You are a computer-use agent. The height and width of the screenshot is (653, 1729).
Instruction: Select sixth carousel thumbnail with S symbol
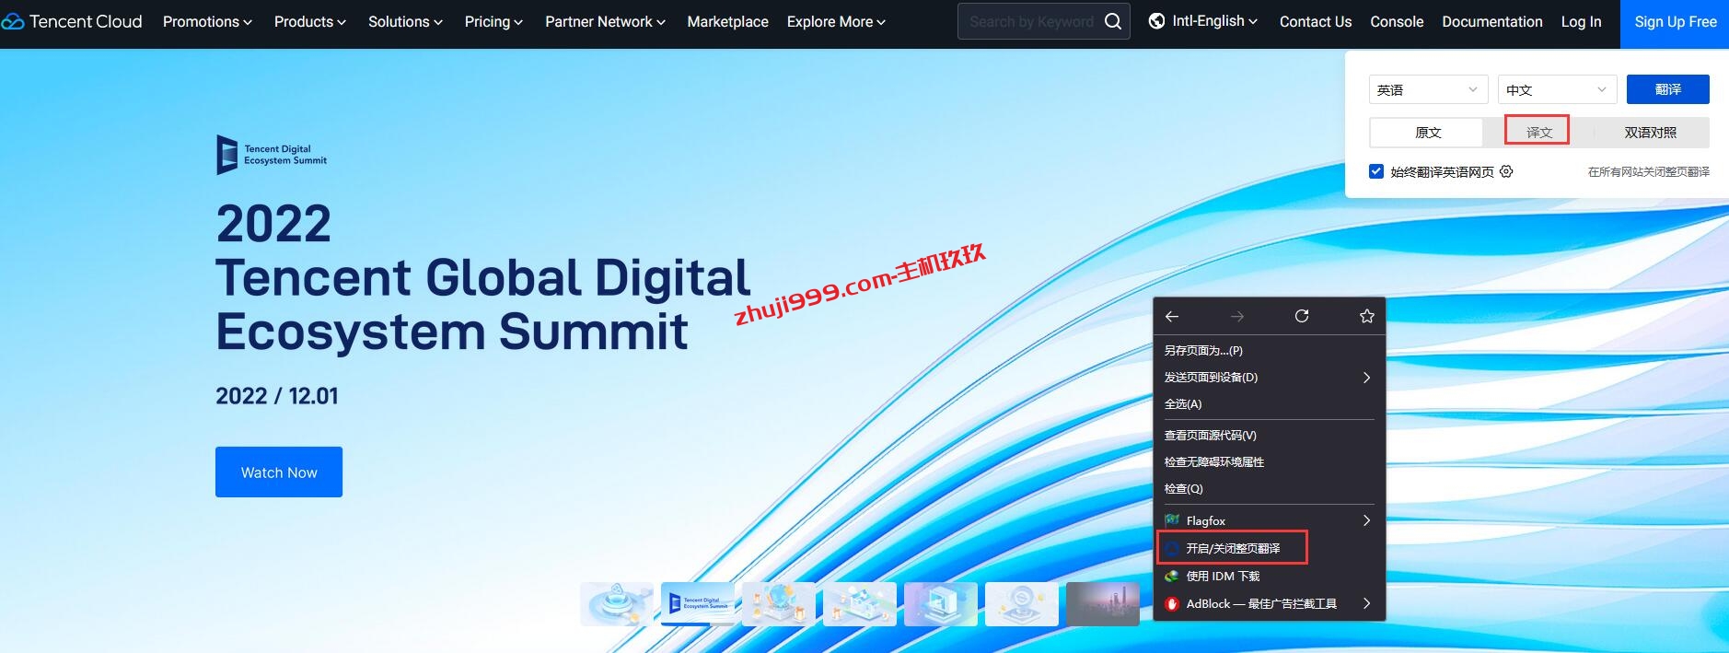point(1022,604)
